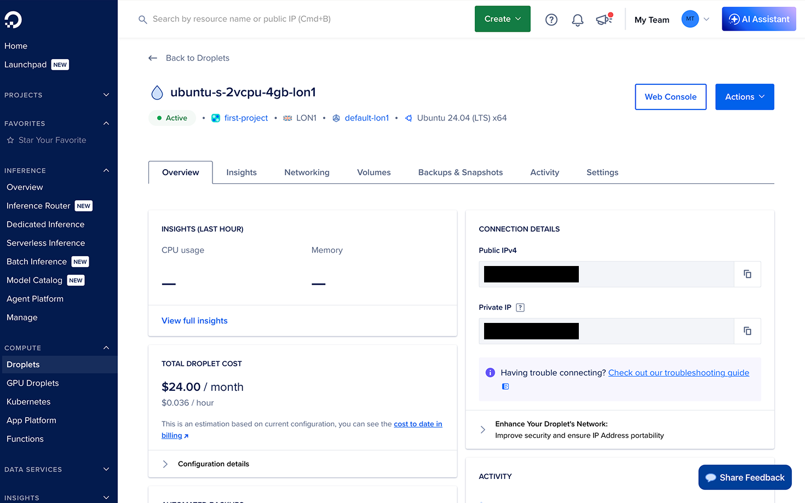Copy the Private IP address

[748, 331]
